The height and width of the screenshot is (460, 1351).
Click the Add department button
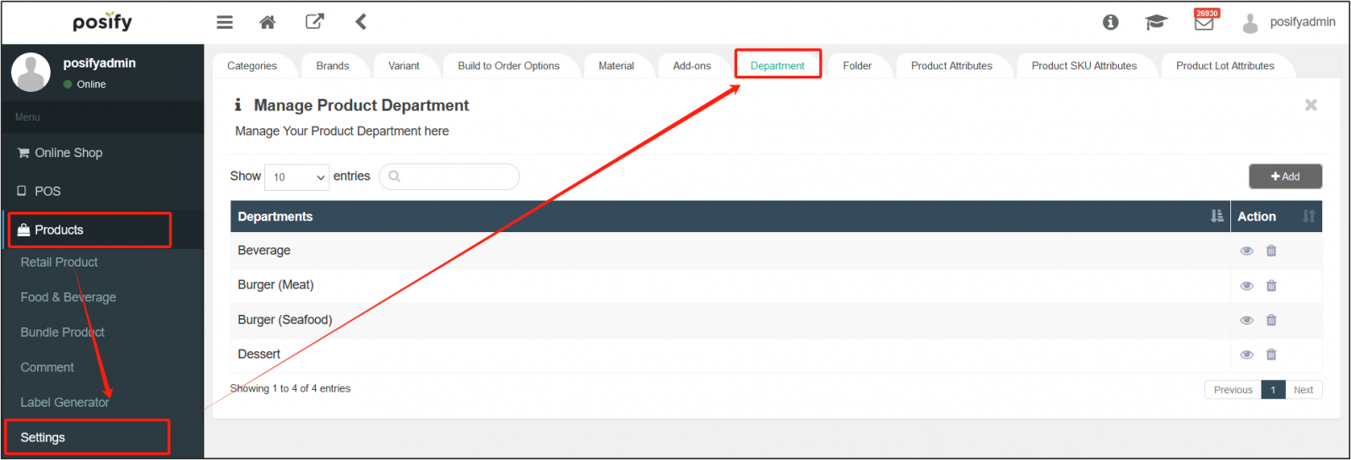click(1285, 176)
